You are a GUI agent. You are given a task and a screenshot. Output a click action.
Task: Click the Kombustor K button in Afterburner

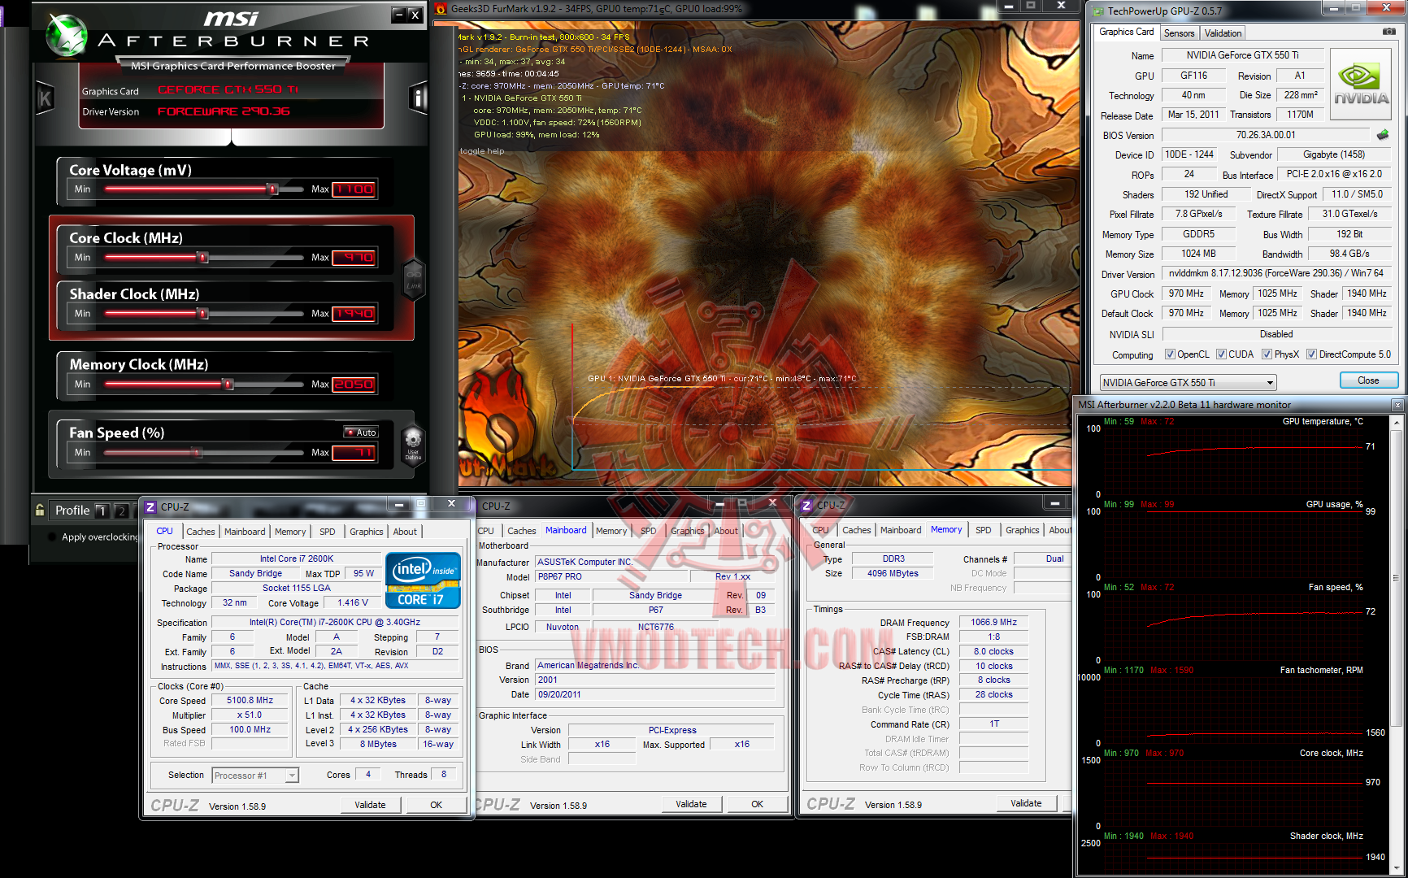45,99
